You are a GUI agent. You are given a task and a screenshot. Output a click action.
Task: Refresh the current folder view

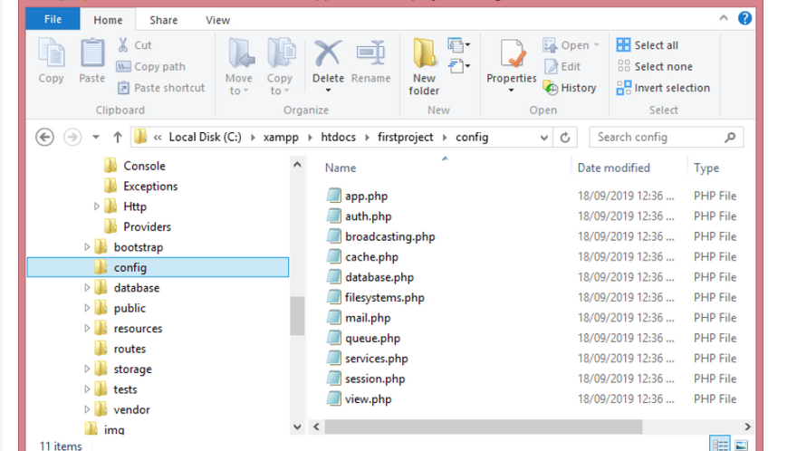click(x=566, y=138)
